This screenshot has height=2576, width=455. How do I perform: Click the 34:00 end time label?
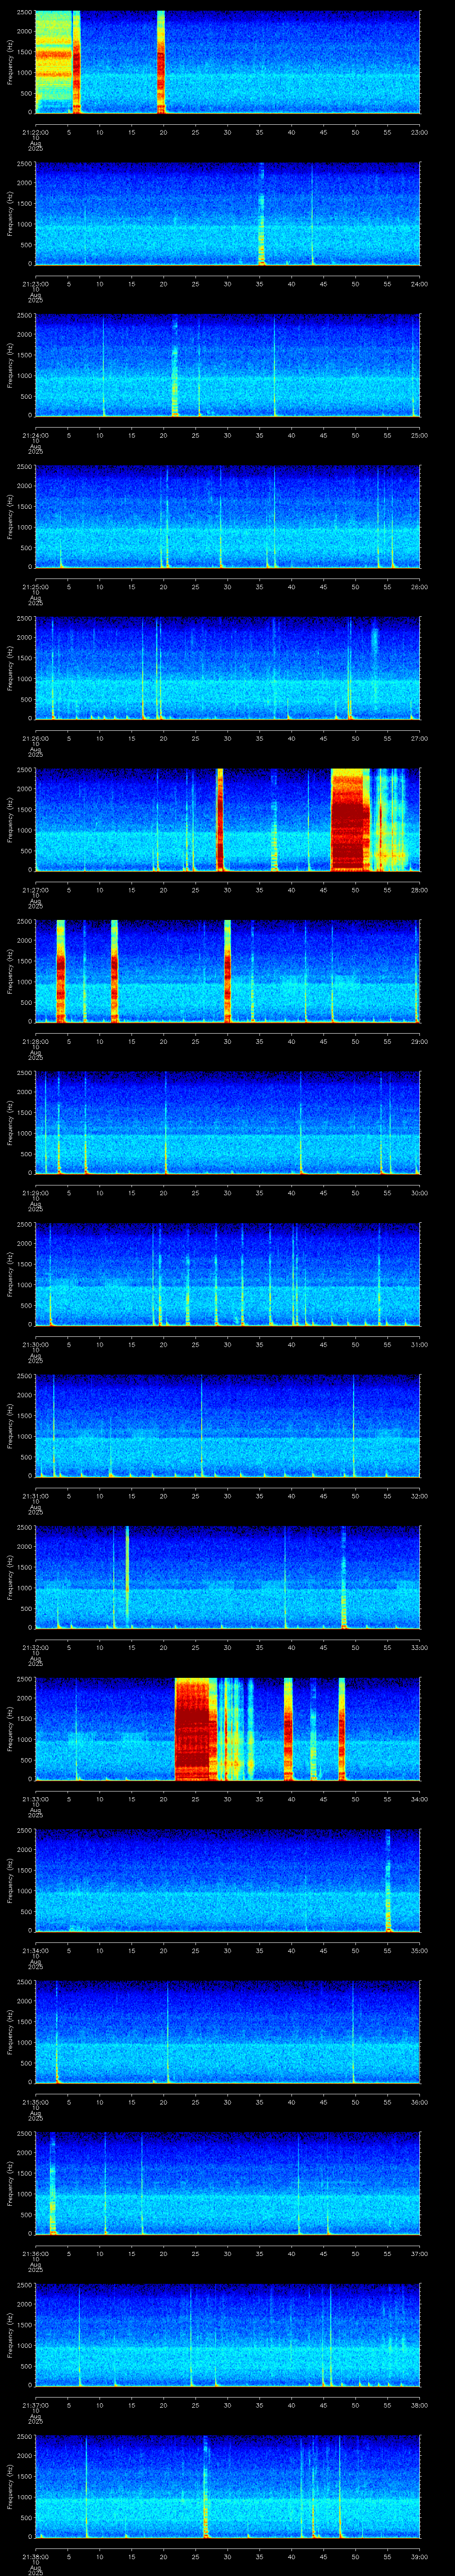pos(419,1798)
